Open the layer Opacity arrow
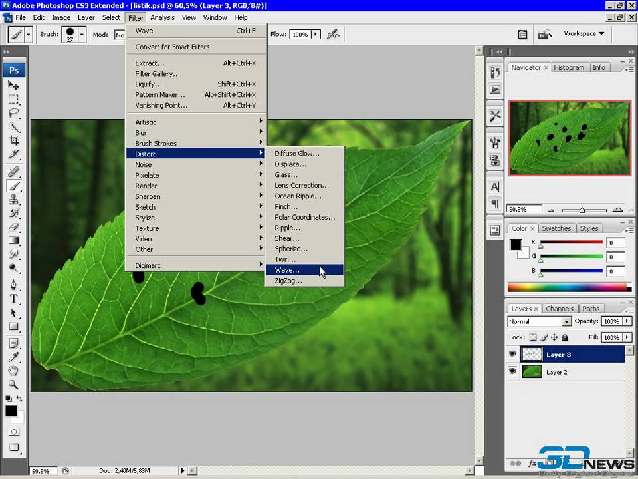The image size is (638, 479). [x=627, y=321]
